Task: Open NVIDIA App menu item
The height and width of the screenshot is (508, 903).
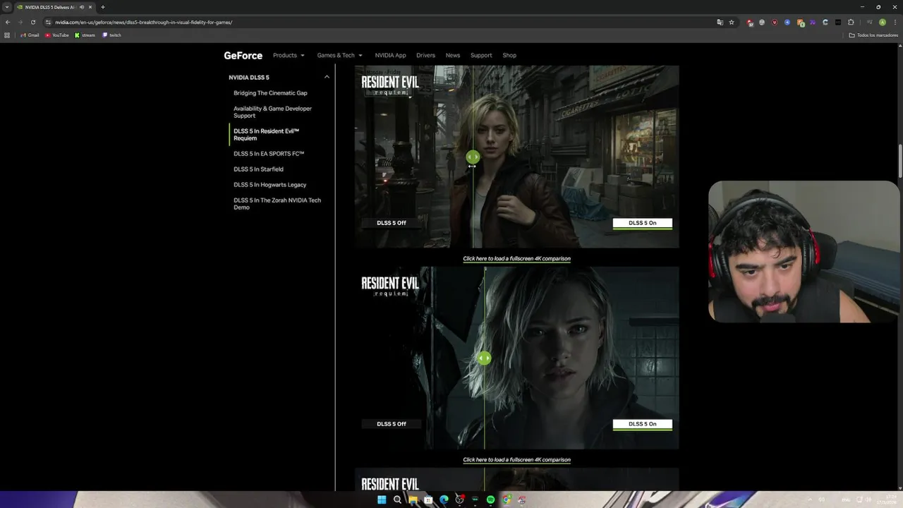Action: pos(390,55)
